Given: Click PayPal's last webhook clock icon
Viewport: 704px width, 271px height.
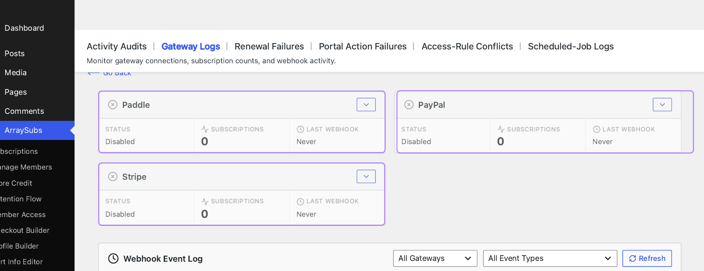Looking at the screenshot, I should tap(596, 129).
